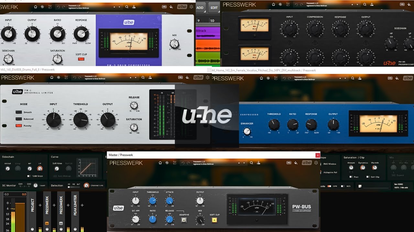Click u-he logo badge in Master PW-BUS header

click(307, 163)
